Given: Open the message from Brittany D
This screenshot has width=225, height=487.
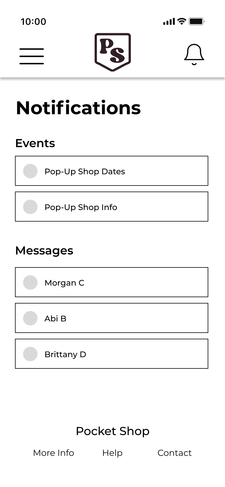Looking at the screenshot, I should 112,354.
